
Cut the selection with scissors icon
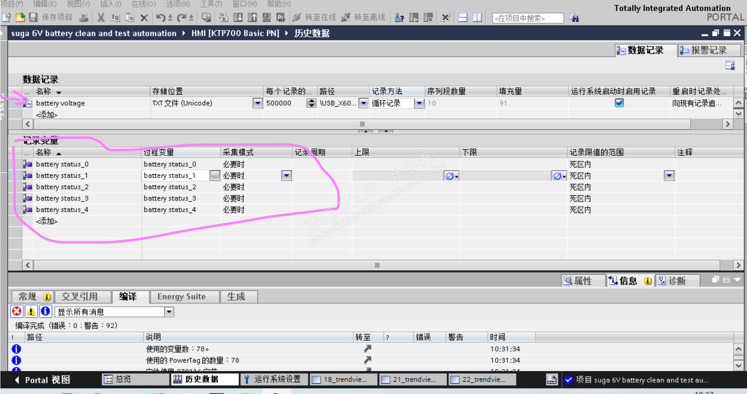click(x=101, y=18)
